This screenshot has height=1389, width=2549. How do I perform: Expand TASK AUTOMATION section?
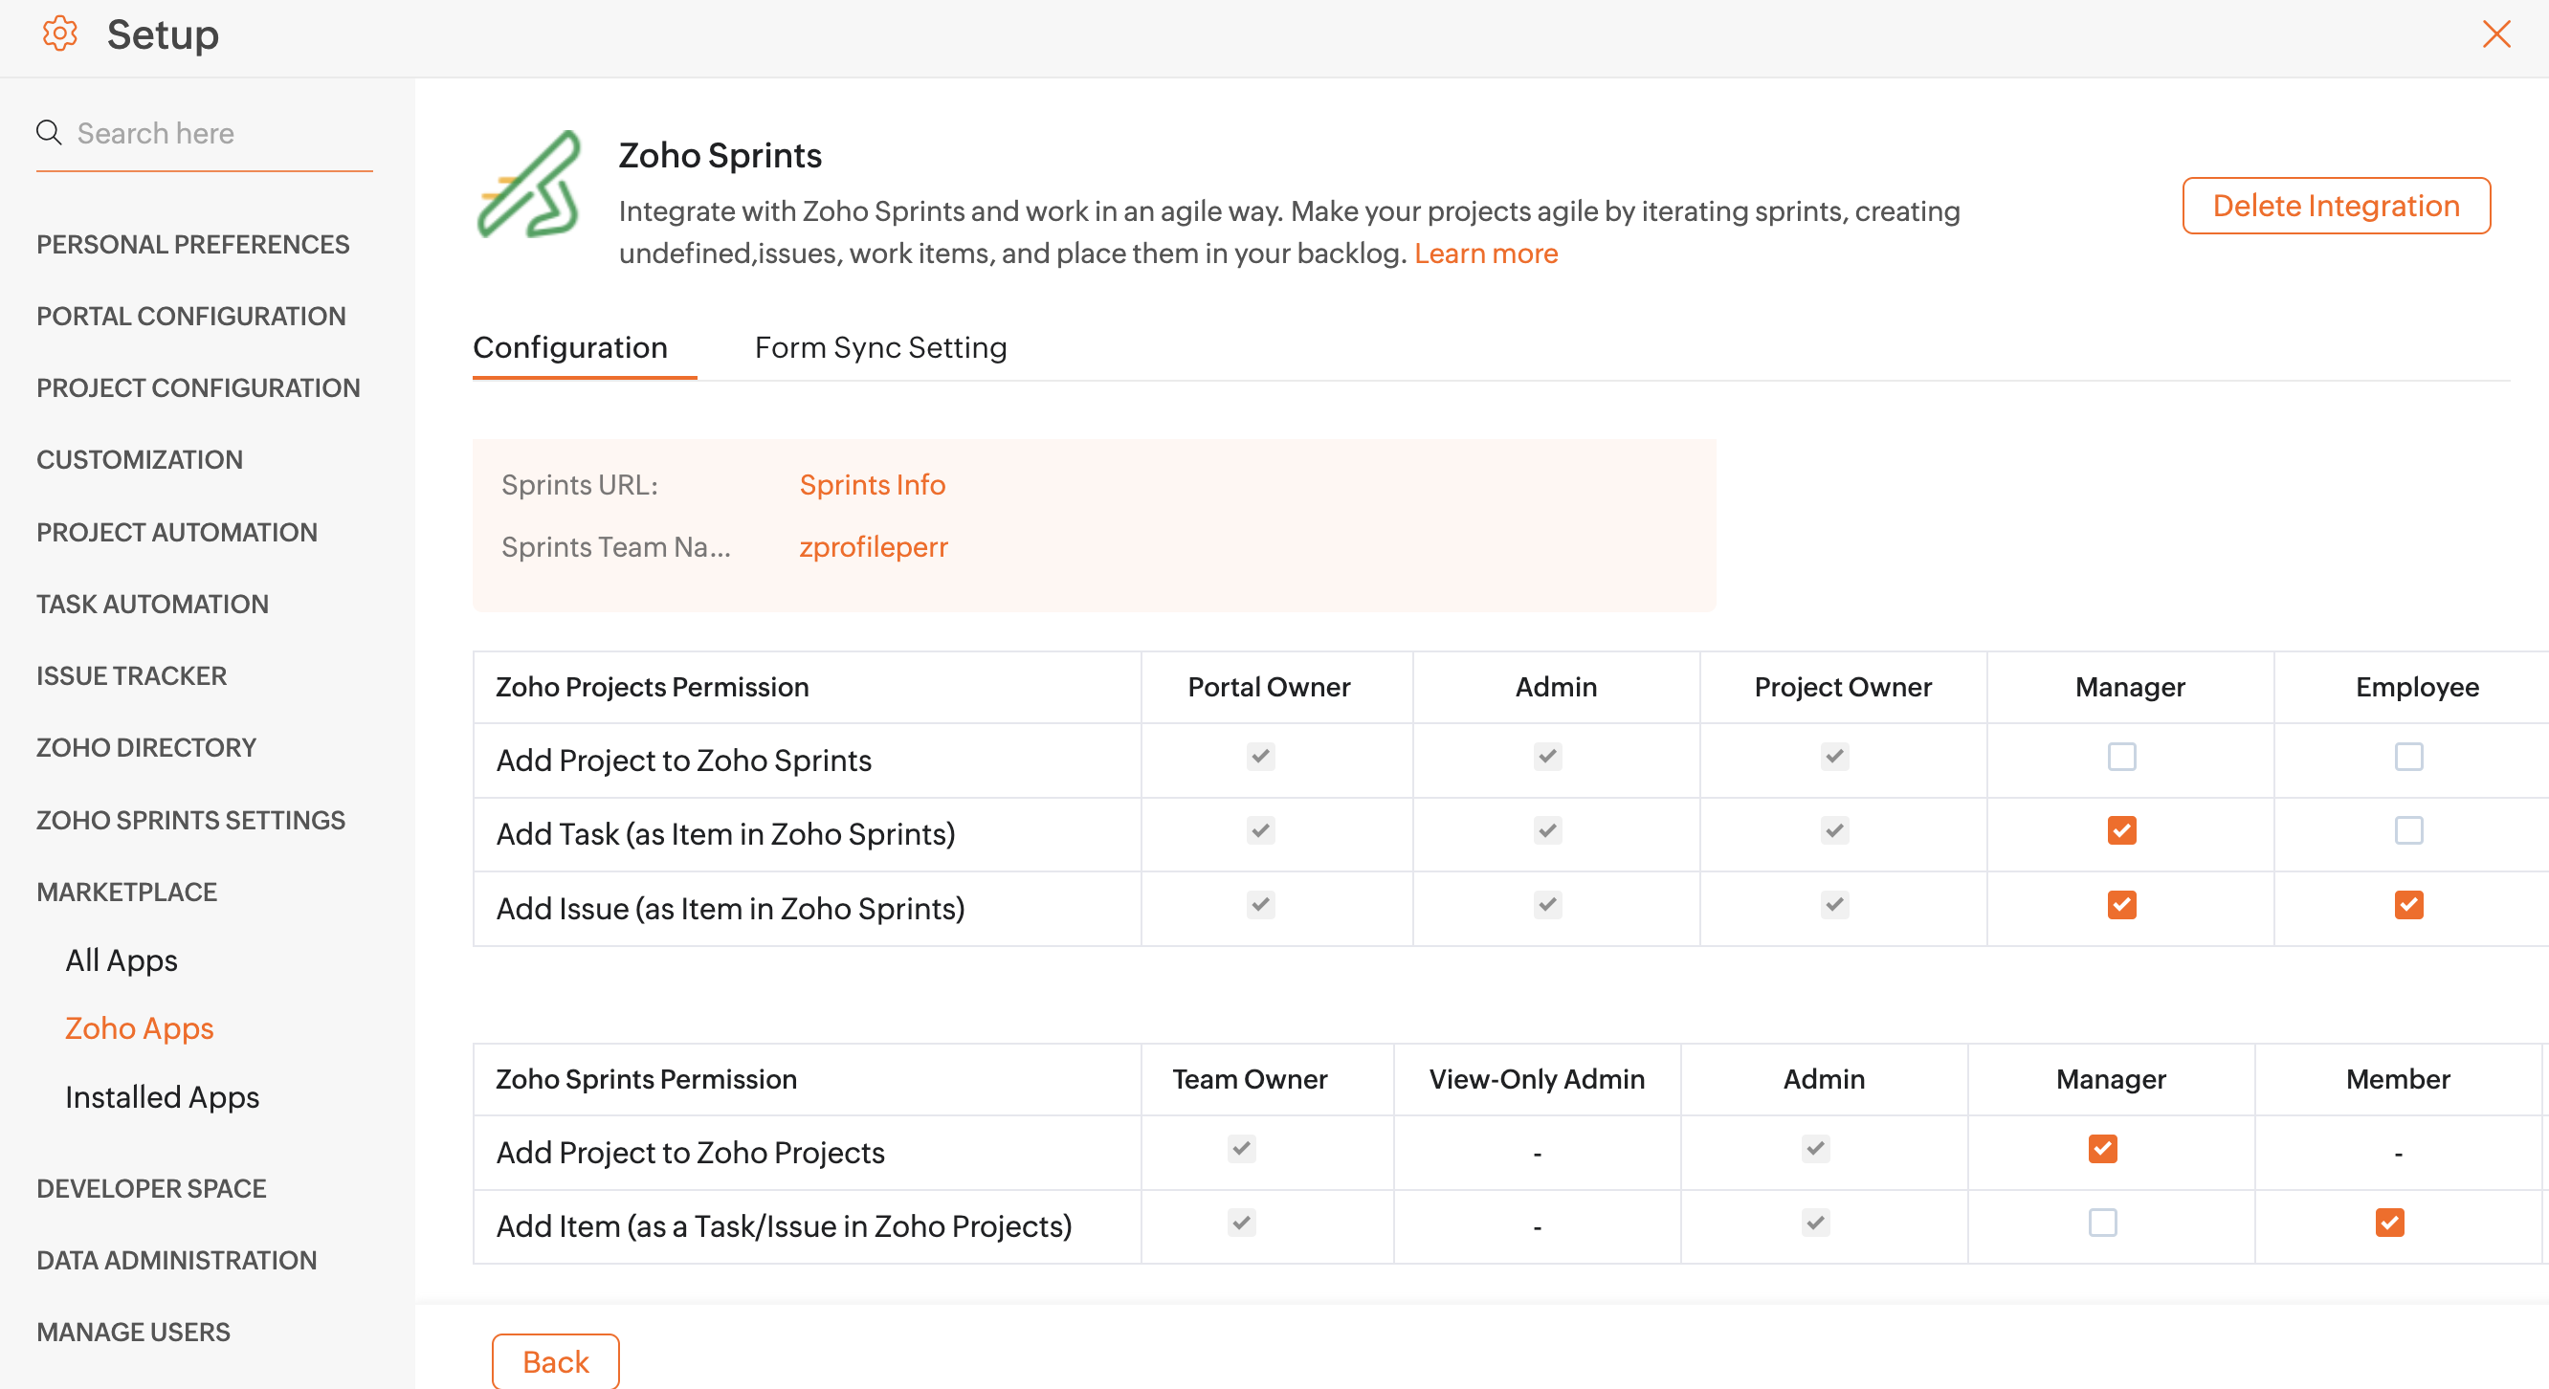click(x=152, y=605)
